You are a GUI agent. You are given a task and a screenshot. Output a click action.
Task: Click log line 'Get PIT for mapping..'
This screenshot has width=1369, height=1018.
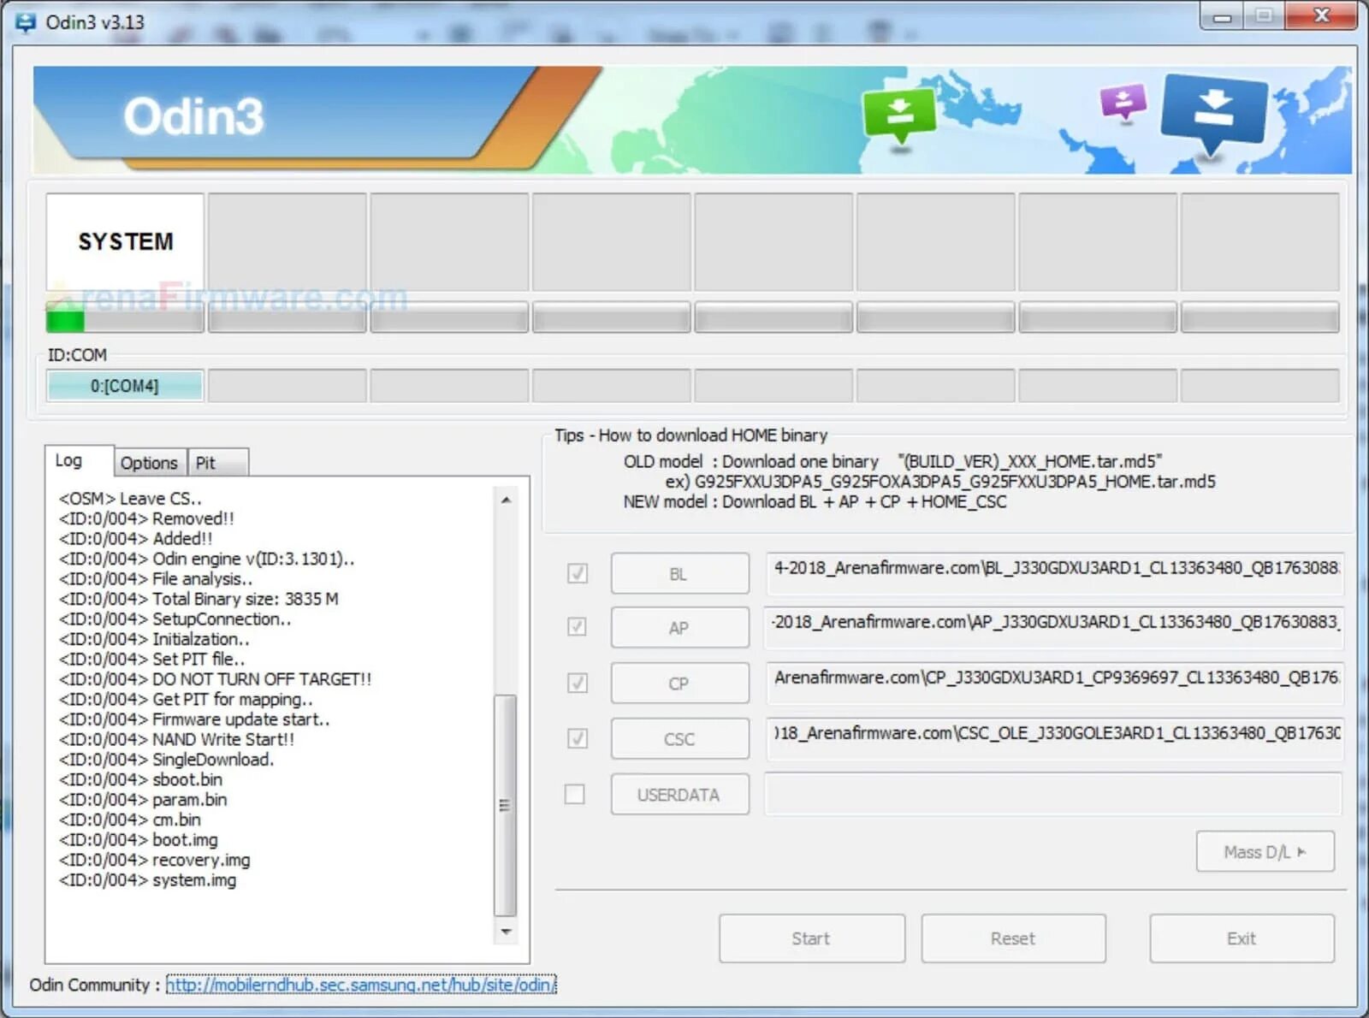click(186, 699)
